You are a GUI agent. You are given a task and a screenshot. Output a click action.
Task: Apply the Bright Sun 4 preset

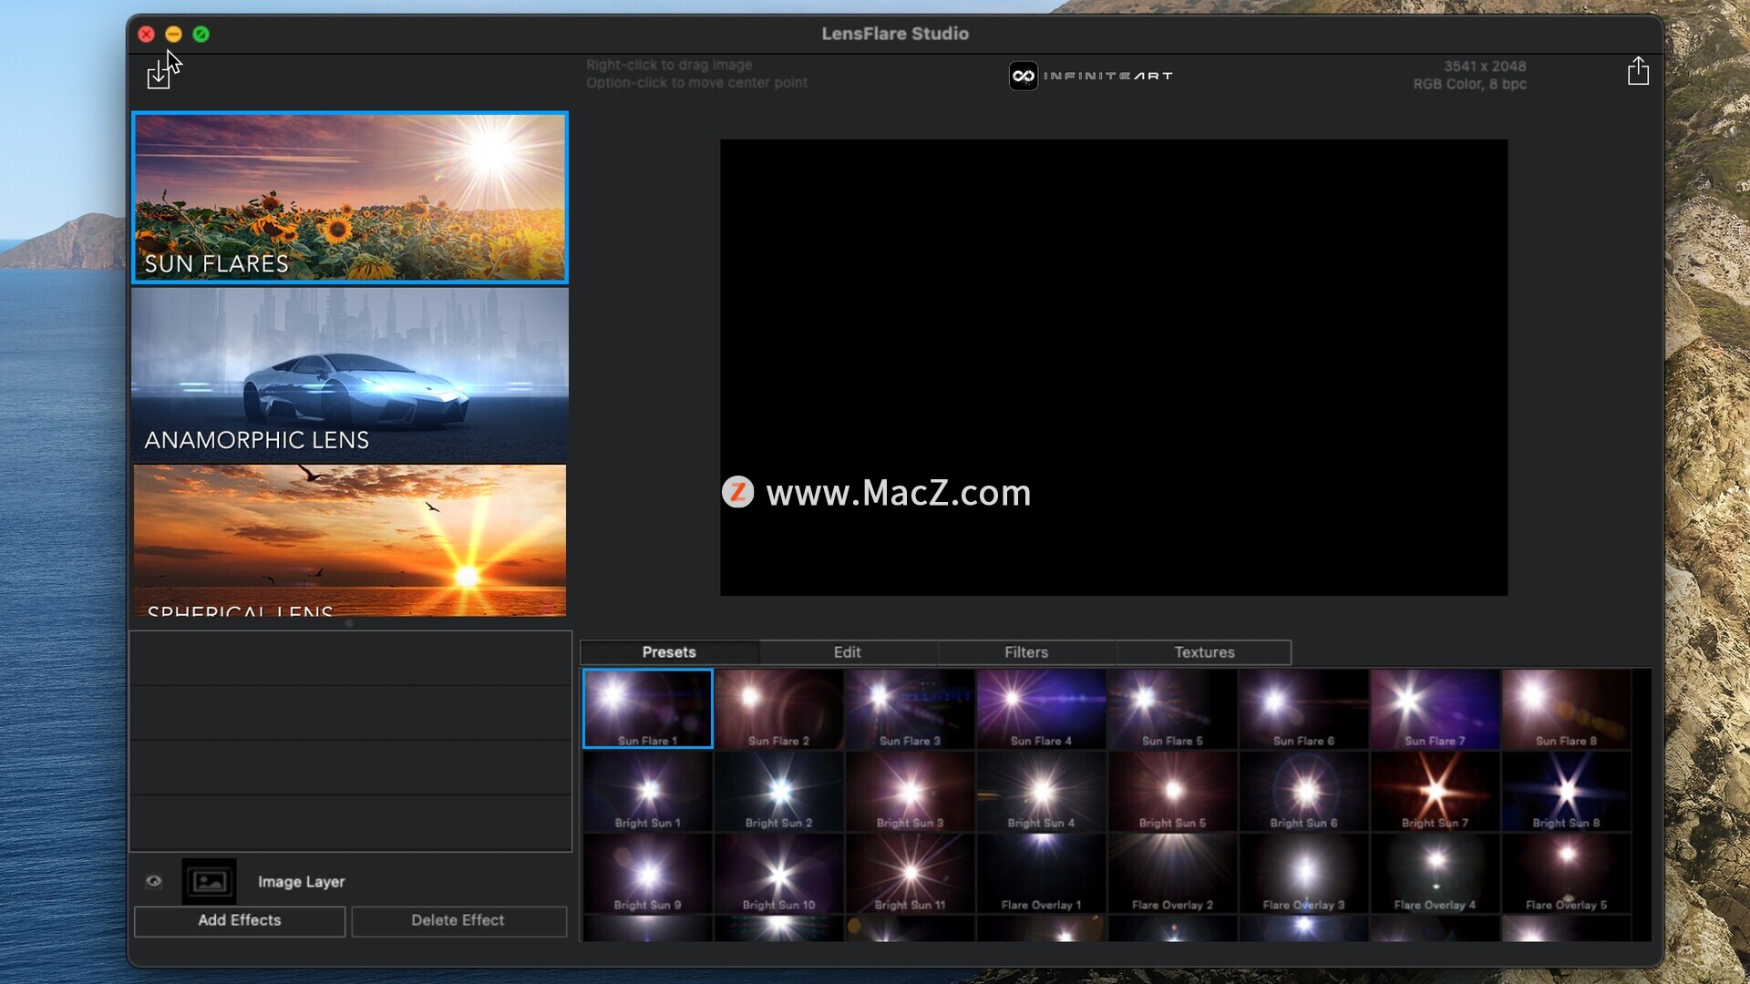coord(1042,791)
